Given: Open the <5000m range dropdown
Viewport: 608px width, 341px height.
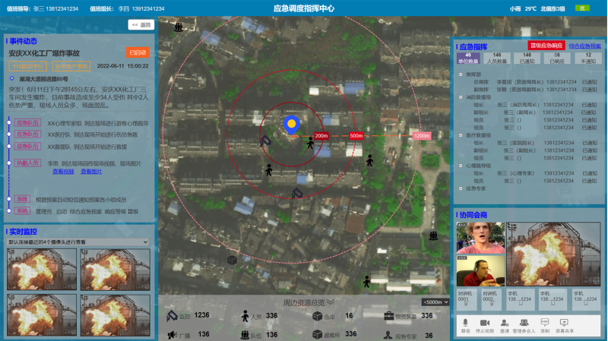Looking at the screenshot, I should coord(435,302).
